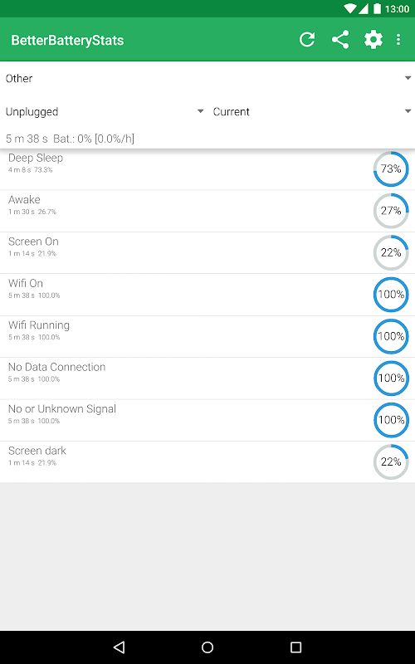Tap the No Data Connection entry
Screen dimensions: 415x664
click(x=207, y=378)
